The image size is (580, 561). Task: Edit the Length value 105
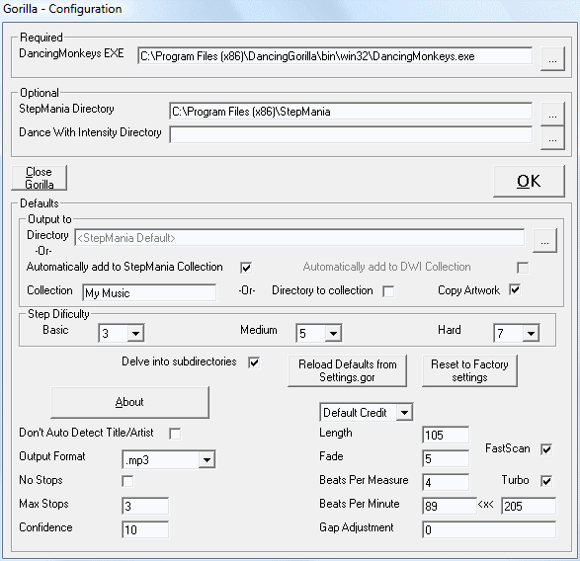446,435
